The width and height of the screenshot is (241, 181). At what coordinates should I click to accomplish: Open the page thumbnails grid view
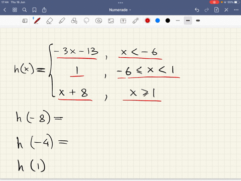(15, 10)
